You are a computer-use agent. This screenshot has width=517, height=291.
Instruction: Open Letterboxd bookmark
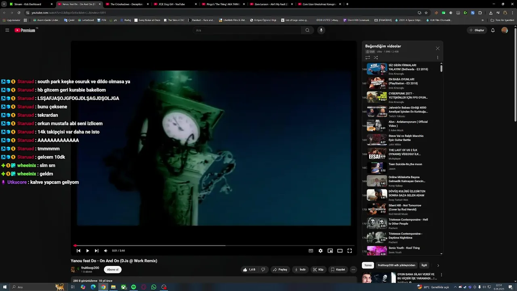coord(86,20)
